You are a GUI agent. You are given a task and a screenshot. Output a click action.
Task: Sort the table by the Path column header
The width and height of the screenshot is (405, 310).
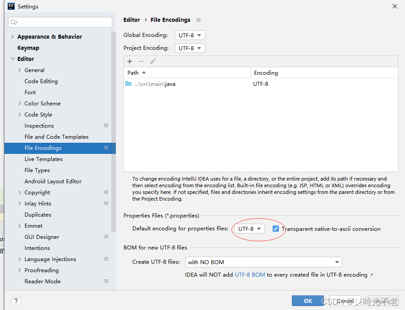187,73
